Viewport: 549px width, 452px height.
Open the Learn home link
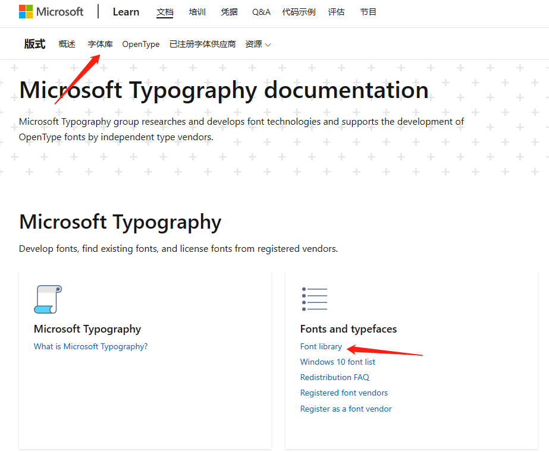[126, 12]
